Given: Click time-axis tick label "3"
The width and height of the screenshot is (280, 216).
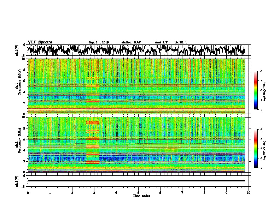Looking at the screenshot, I should [x=94, y=193].
